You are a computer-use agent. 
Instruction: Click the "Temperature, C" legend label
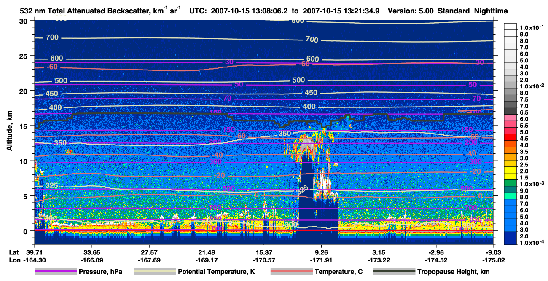(x=338, y=272)
